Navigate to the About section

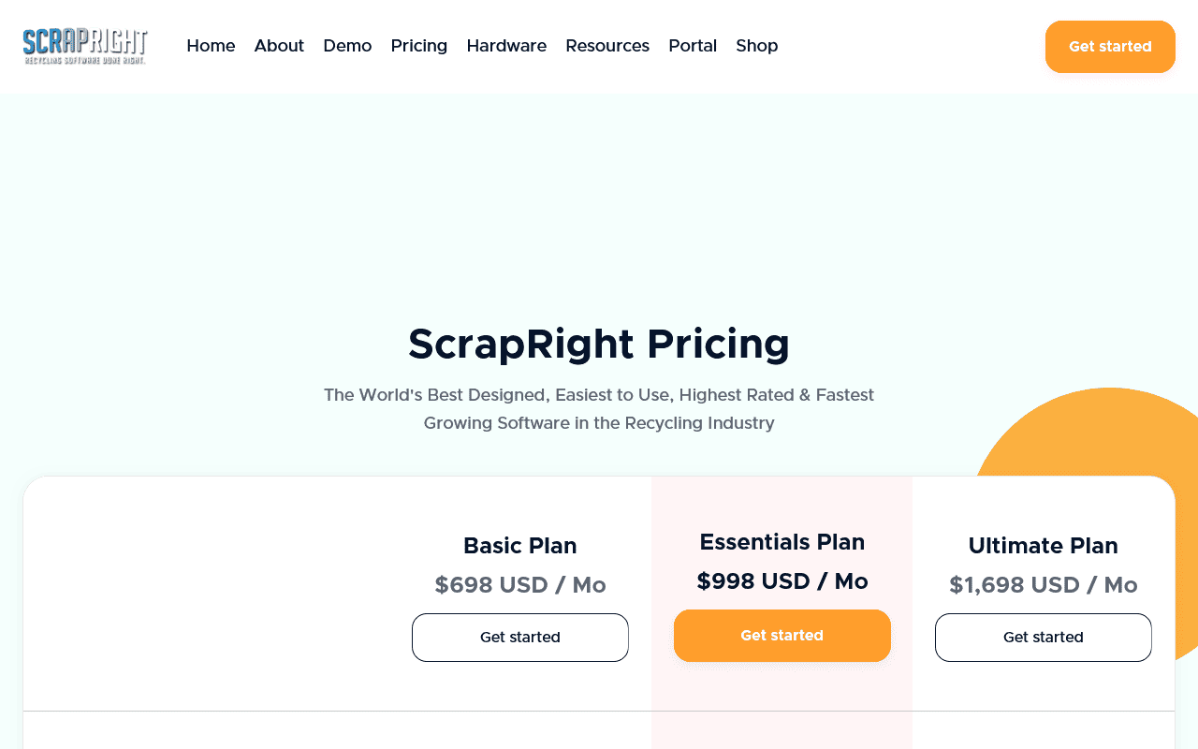(x=279, y=45)
